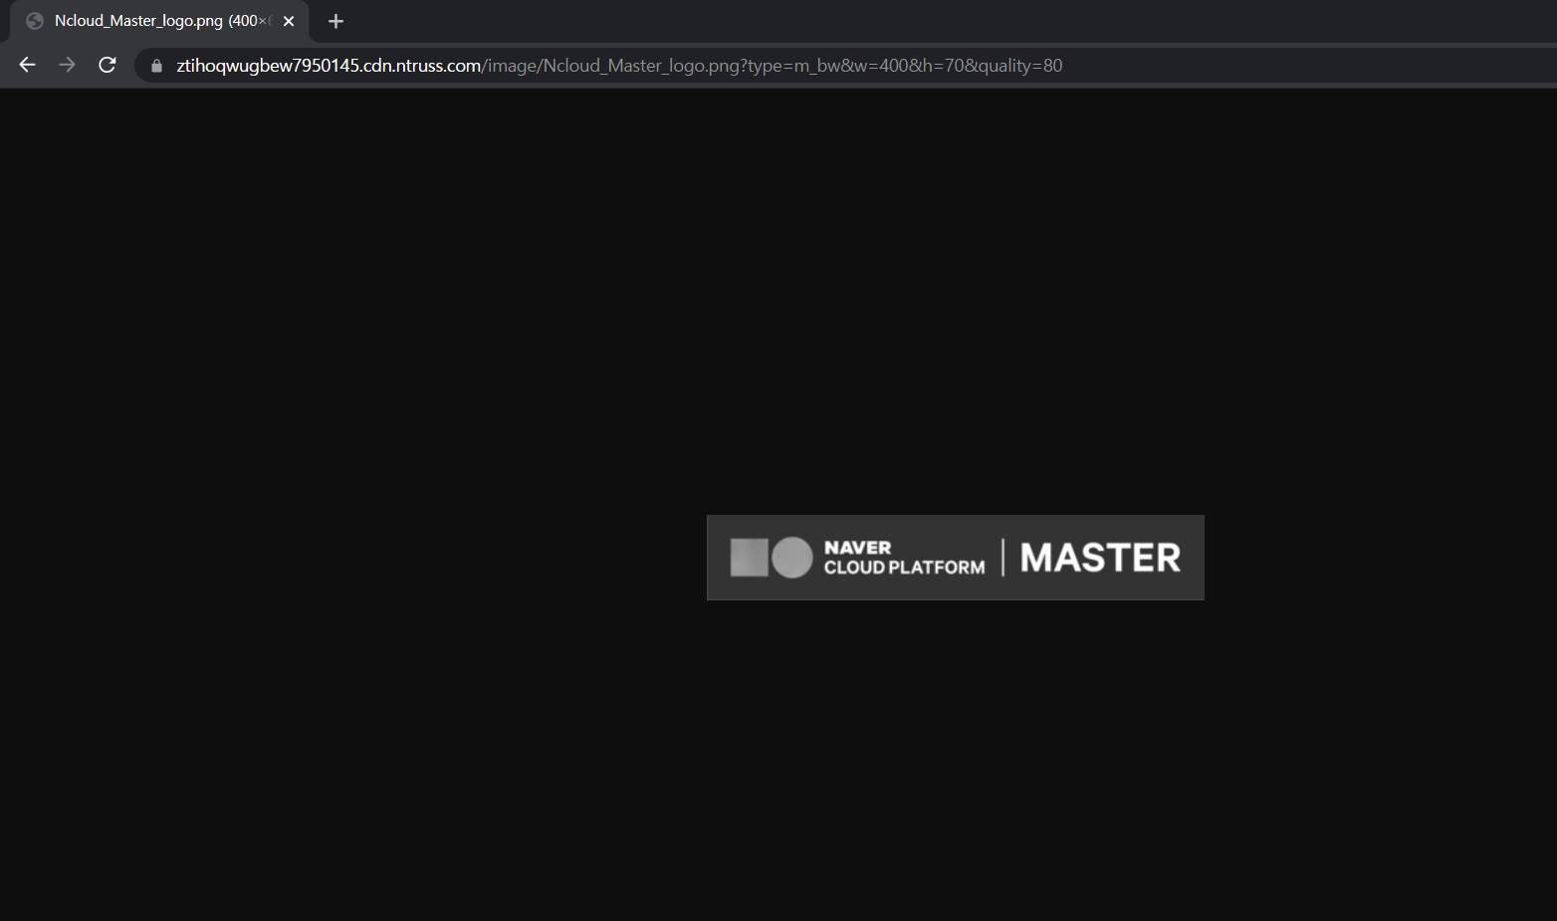Reload the current page
Screen dimensions: 1557x921
107,65
